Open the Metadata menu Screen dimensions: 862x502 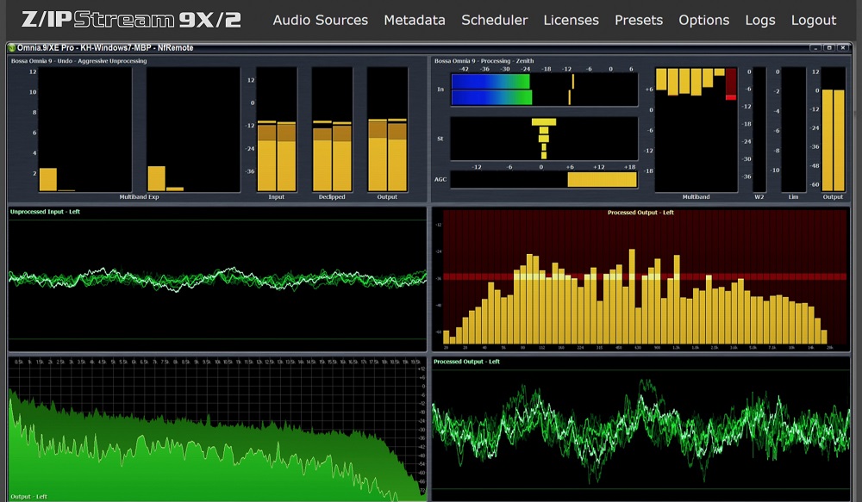tap(415, 20)
